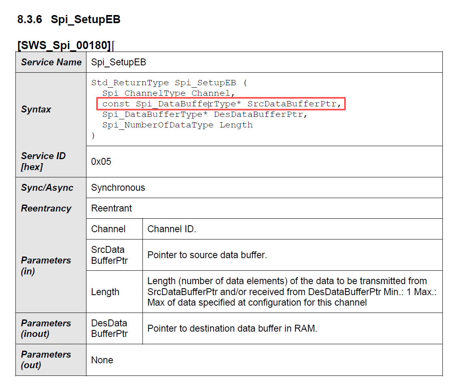Click the "Parameters (out)" row label
Image resolution: width=457 pixels, height=384 pixels.
(x=46, y=360)
